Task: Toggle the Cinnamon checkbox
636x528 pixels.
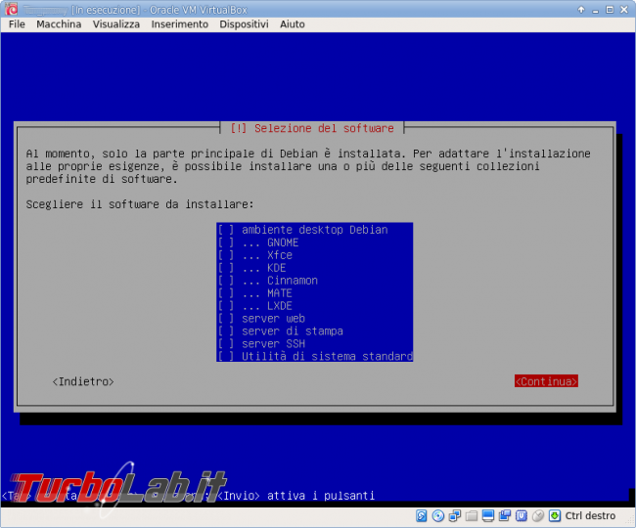Action: click(226, 281)
